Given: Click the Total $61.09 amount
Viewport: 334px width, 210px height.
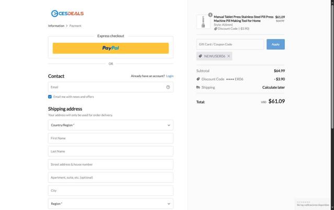Looking at the screenshot, I should click(x=277, y=101).
